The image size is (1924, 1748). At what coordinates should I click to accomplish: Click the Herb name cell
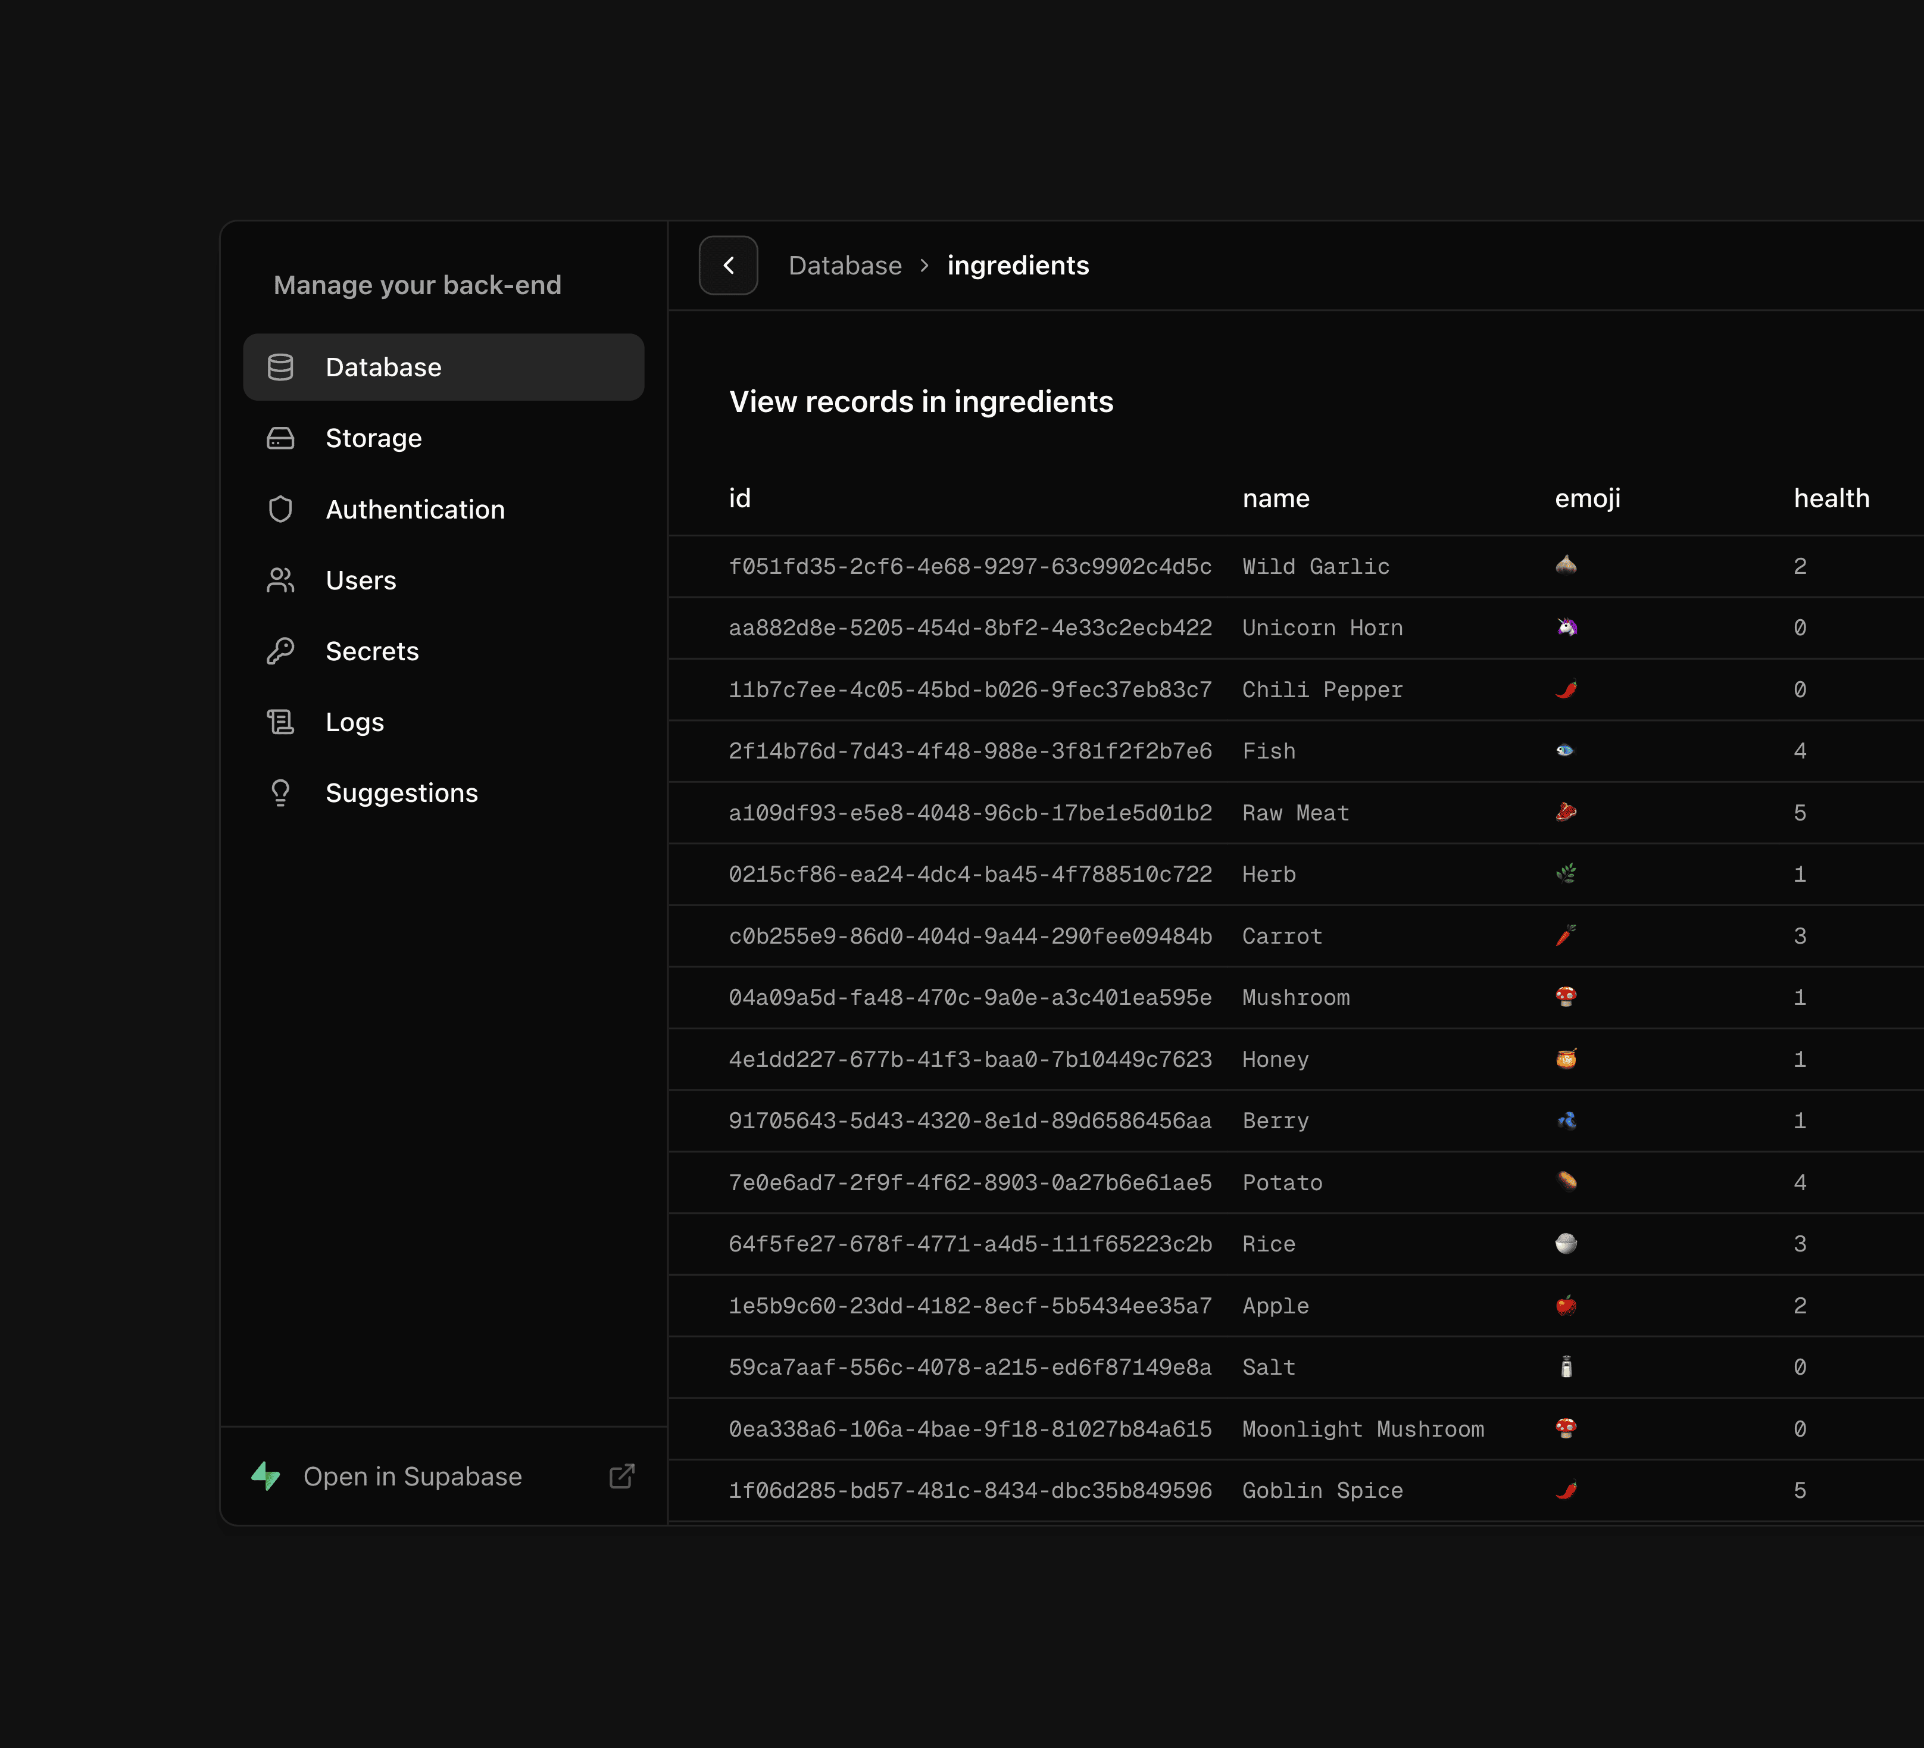(1269, 875)
